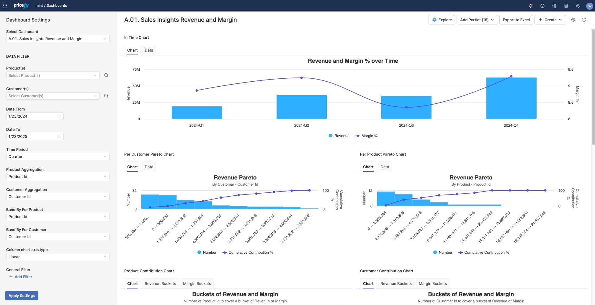This screenshot has height=305, width=595.
Task: Refresh the dashboard with the reload icon
Action: point(584,20)
